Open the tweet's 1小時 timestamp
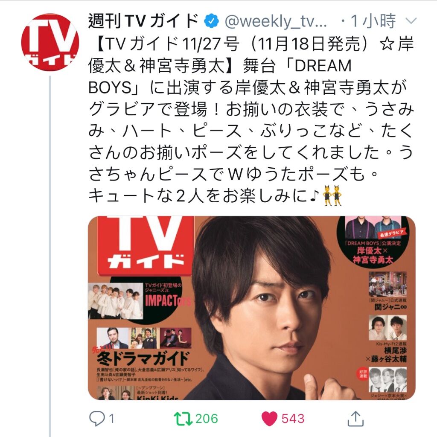437x437 pixels. (373, 21)
